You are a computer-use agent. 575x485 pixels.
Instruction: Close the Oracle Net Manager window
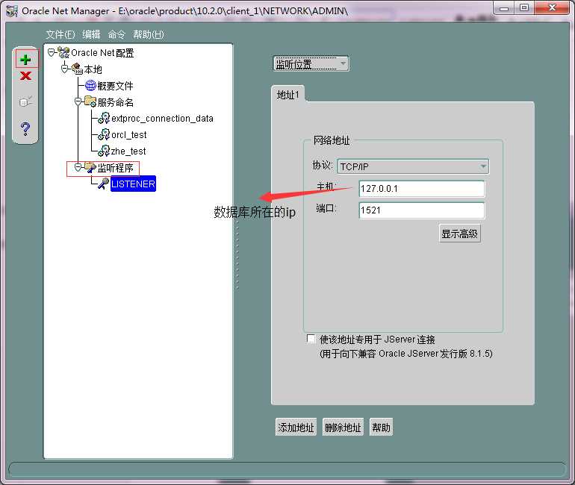click(553, 7)
